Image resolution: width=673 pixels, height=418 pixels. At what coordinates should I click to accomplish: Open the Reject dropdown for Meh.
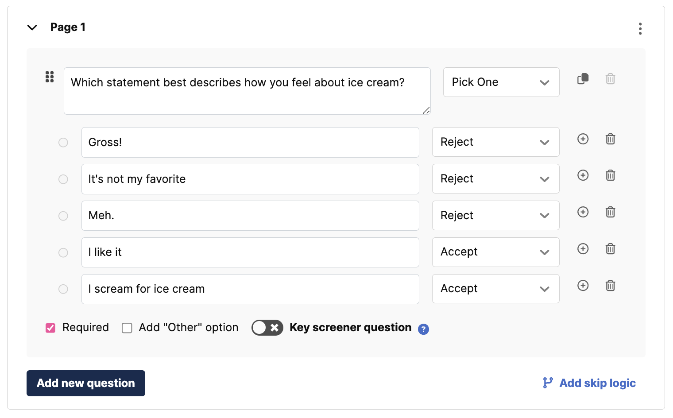(496, 215)
